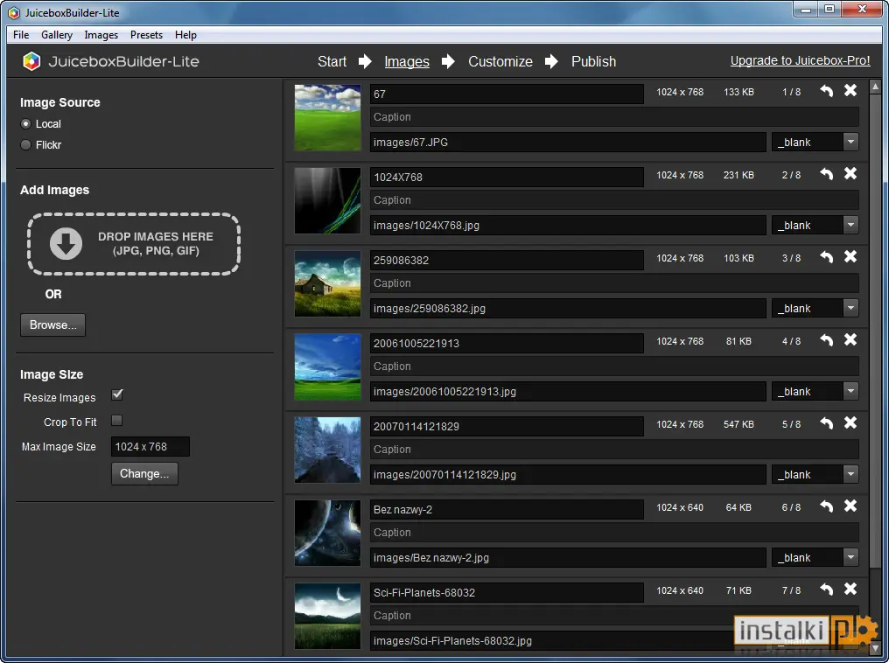Select the Flickr image source option
This screenshot has height=663, width=889.
coord(25,144)
